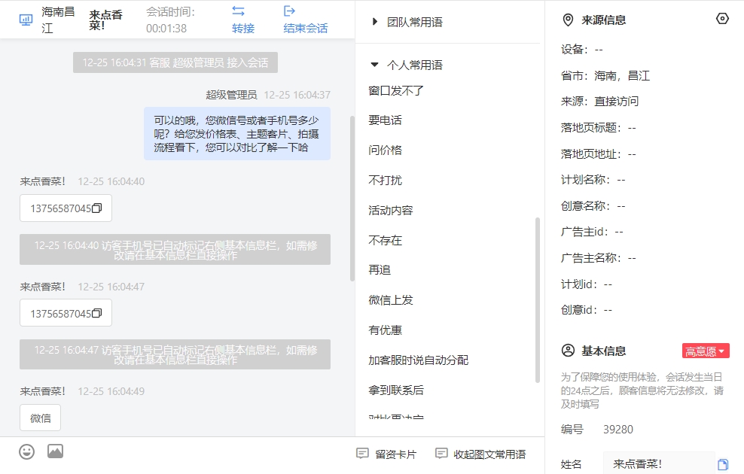
Task: Expand the 团队常用语 section
Action: (407, 22)
